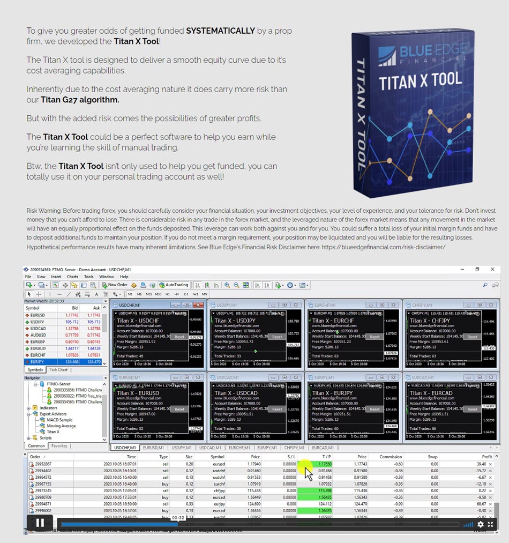Click the zoom in magnifier icon
This screenshot has width=509, height=543.
pyautogui.click(x=227, y=285)
